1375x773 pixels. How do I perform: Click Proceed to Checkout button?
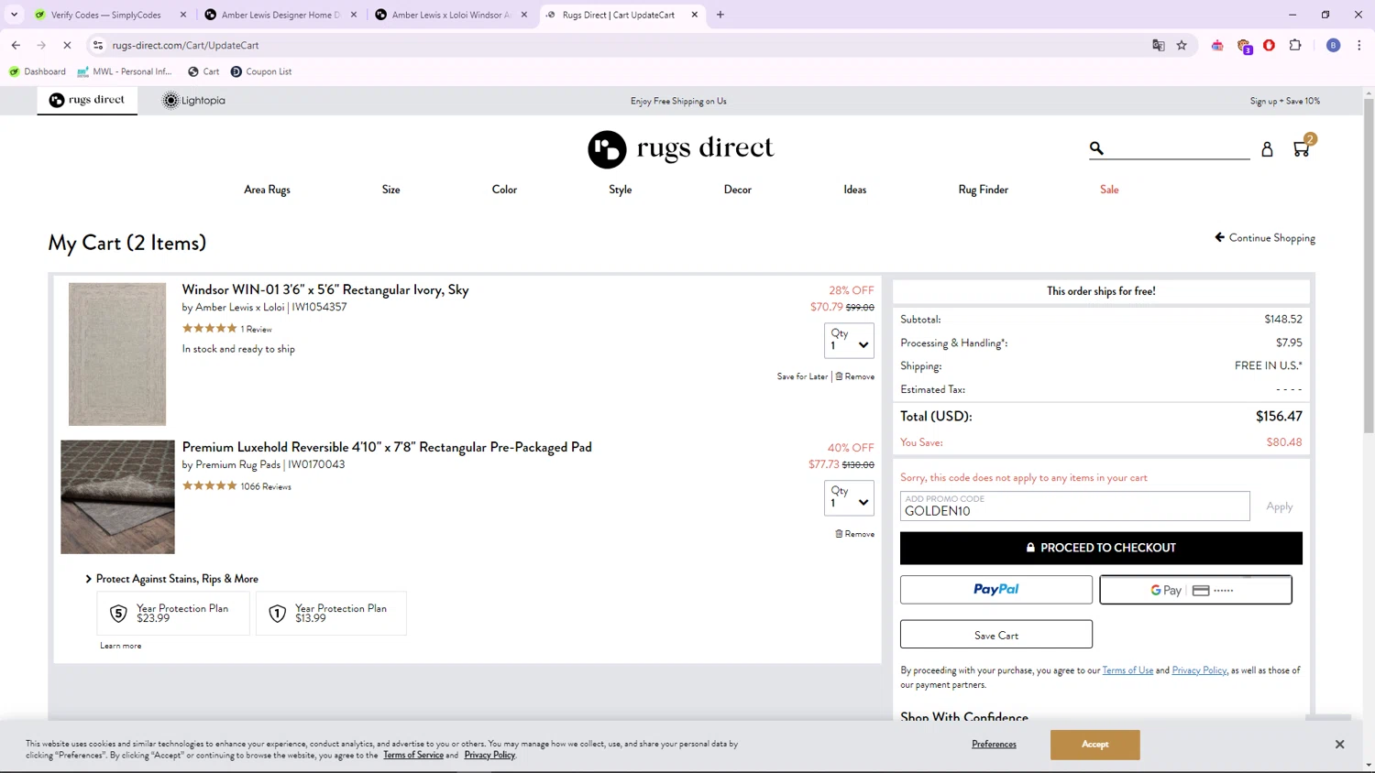pos(1101,548)
